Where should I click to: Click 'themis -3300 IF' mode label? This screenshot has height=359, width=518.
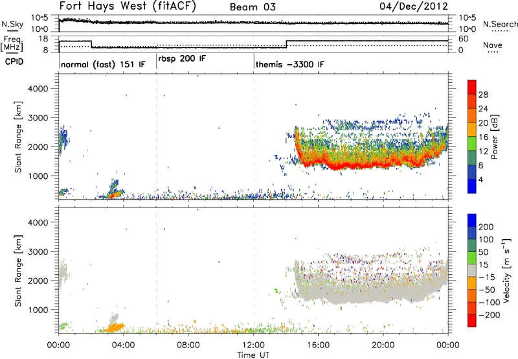point(289,64)
